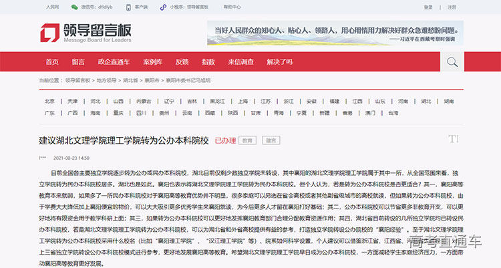The image size is (501, 268).
Task: Click the 教育 category tag
Action: 248,141
